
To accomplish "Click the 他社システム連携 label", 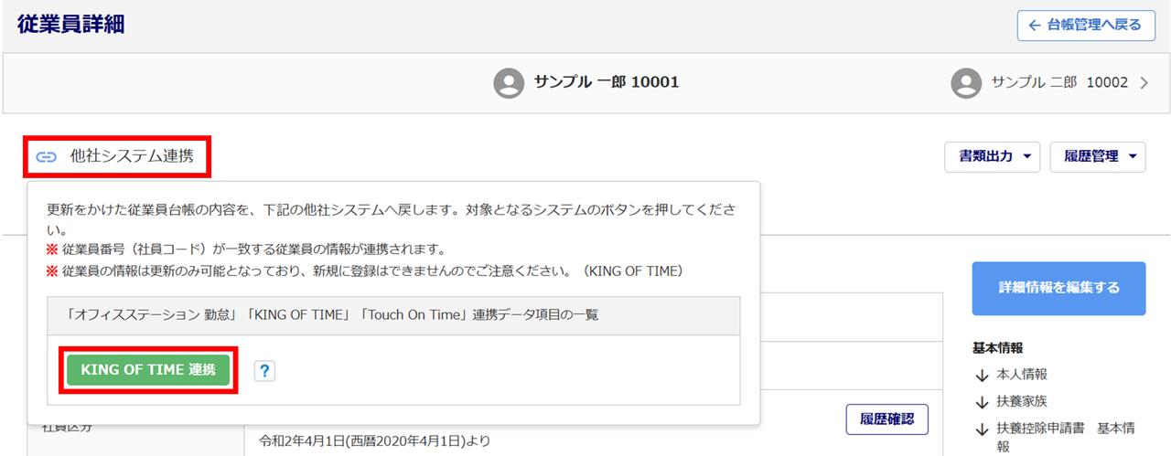I will [132, 156].
